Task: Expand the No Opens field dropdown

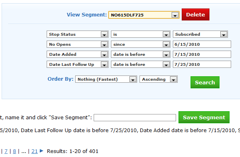Action: (78, 44)
